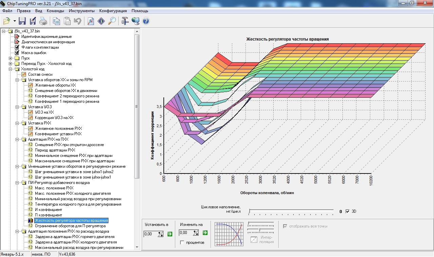Collapse the Уставка УОЗ folder
Viewport: 434px width, 257px height.
(x=17, y=107)
